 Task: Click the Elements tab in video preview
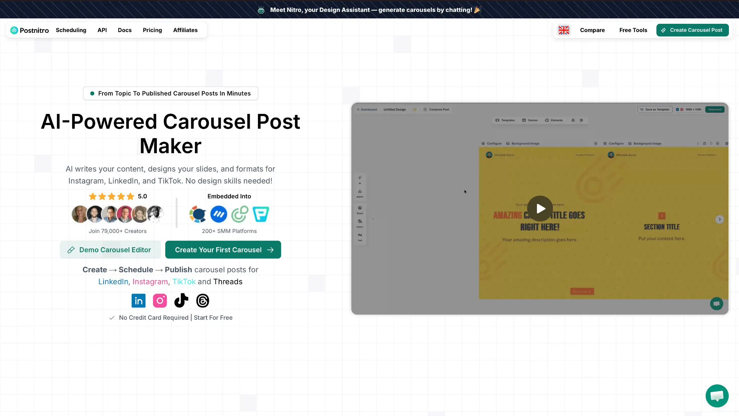click(554, 120)
